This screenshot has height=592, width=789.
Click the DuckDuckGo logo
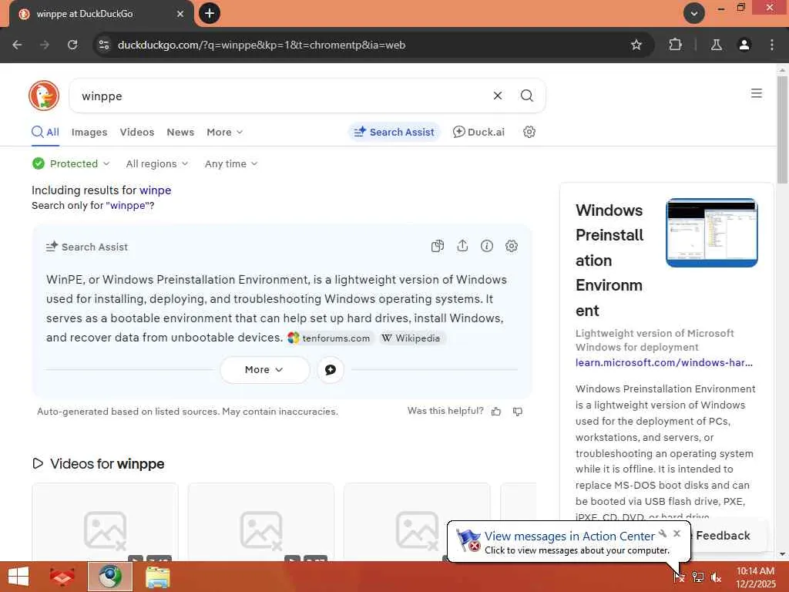(x=44, y=95)
